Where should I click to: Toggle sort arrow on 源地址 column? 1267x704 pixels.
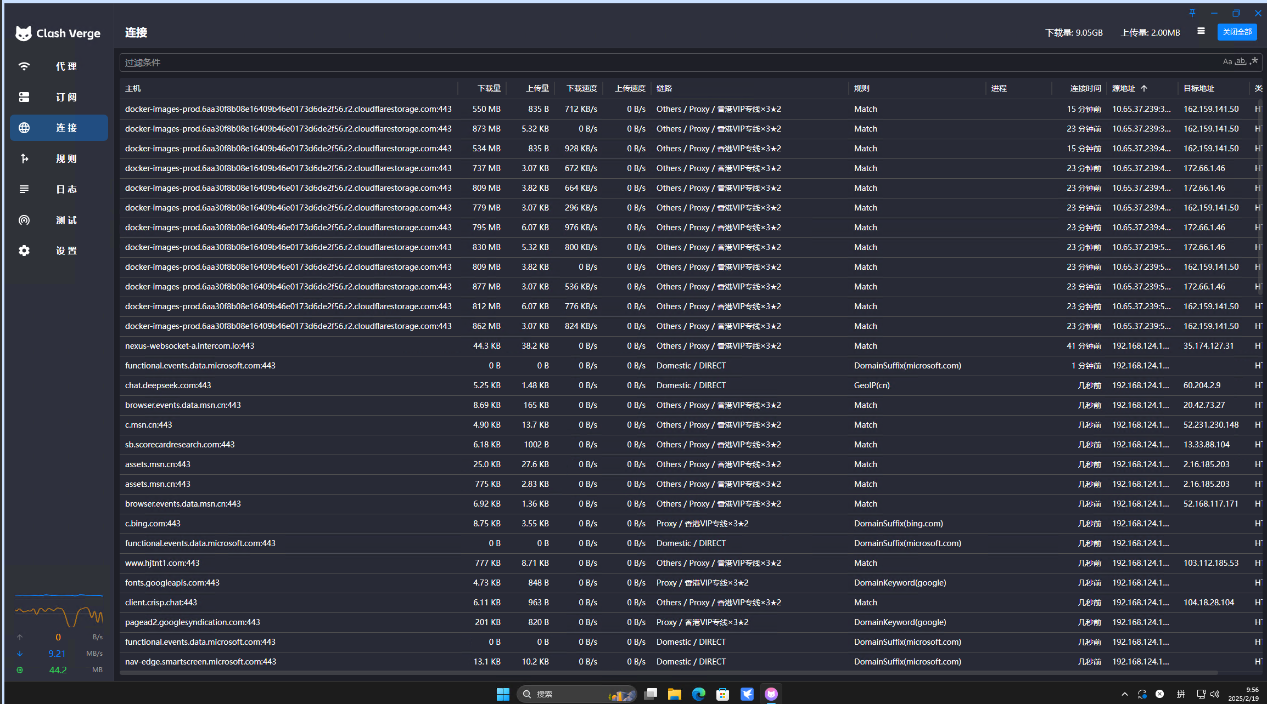tap(1144, 88)
